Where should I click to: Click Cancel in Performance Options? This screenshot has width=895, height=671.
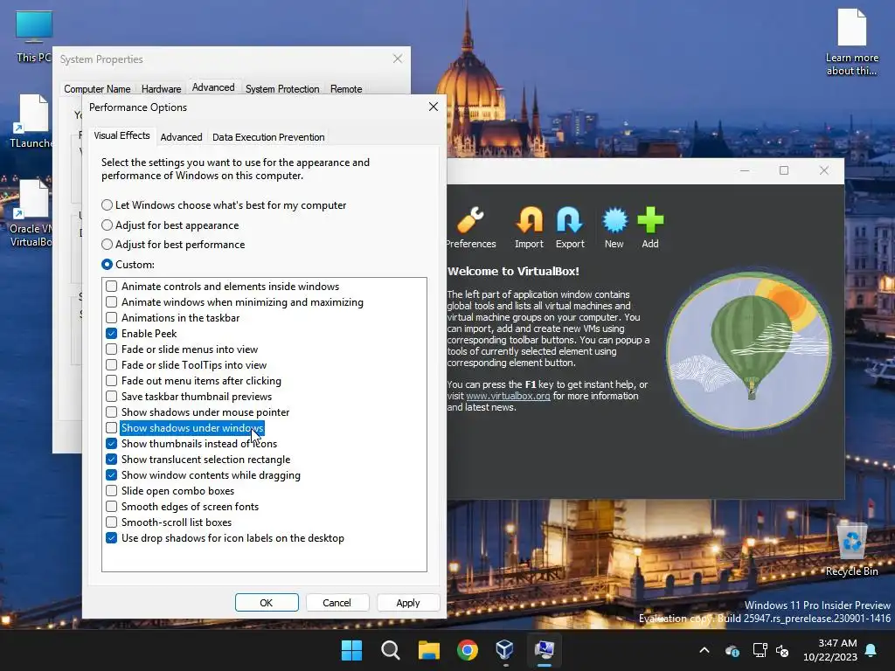pyautogui.click(x=336, y=603)
